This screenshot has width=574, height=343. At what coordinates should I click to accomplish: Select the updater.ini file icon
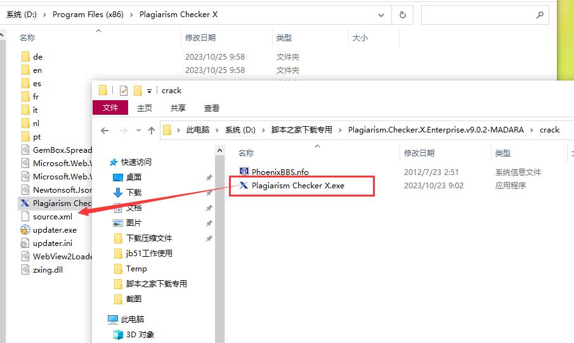(x=25, y=243)
